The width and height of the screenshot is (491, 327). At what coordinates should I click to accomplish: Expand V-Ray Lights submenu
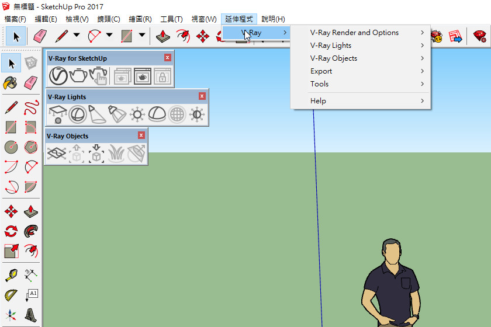tap(361, 46)
